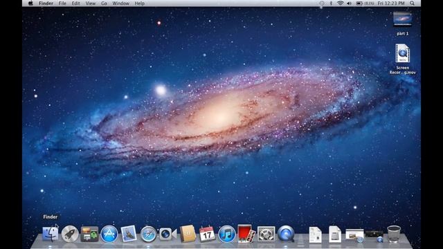Open the Help menu
Screen dimensions: 443x249
coord(140,3)
